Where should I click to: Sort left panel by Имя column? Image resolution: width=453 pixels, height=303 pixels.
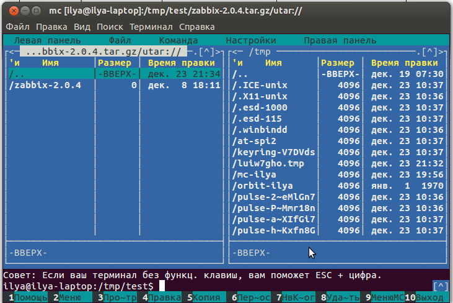(50, 63)
